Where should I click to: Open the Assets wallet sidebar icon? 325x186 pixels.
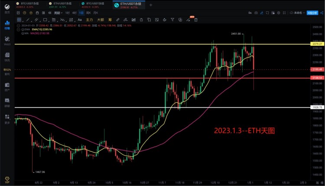click(7, 87)
